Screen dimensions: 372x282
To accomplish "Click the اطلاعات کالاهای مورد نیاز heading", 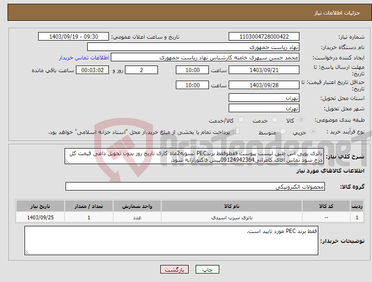I will pos(330,171).
